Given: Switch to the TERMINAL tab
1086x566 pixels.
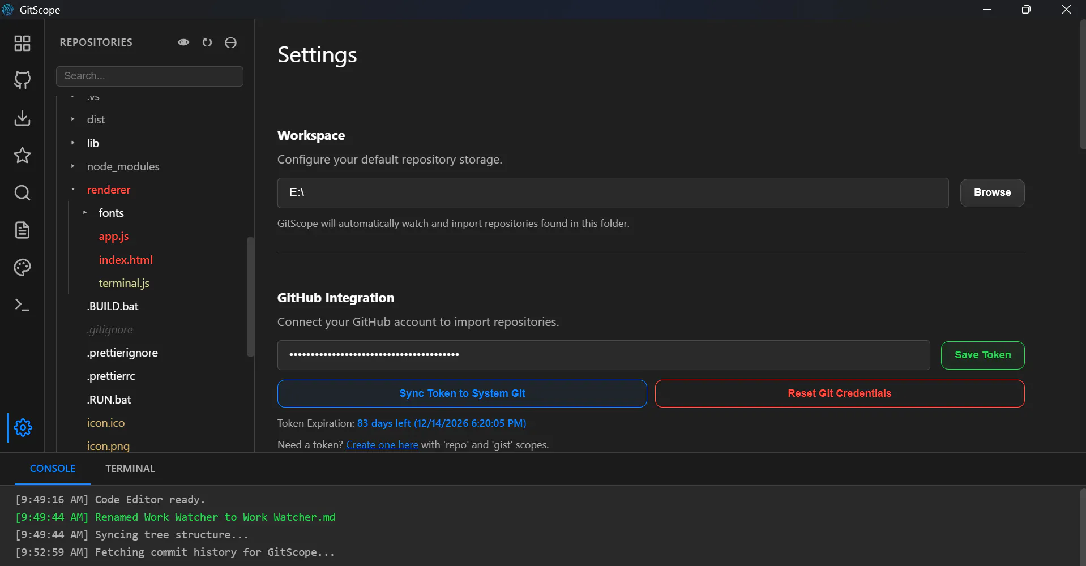Looking at the screenshot, I should tap(130, 469).
